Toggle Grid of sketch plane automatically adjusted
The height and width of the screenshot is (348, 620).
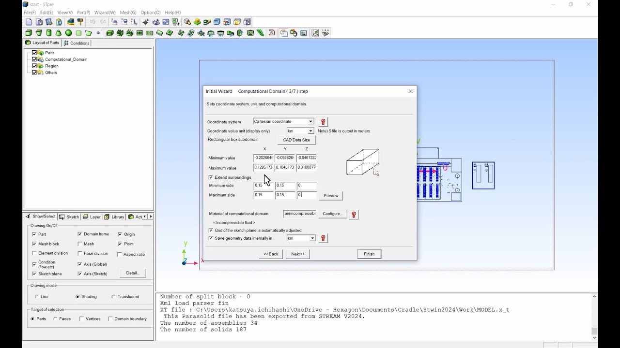211,231
